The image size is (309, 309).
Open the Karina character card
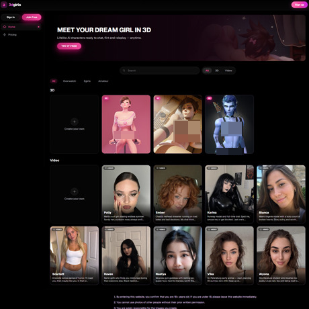tap(229, 194)
